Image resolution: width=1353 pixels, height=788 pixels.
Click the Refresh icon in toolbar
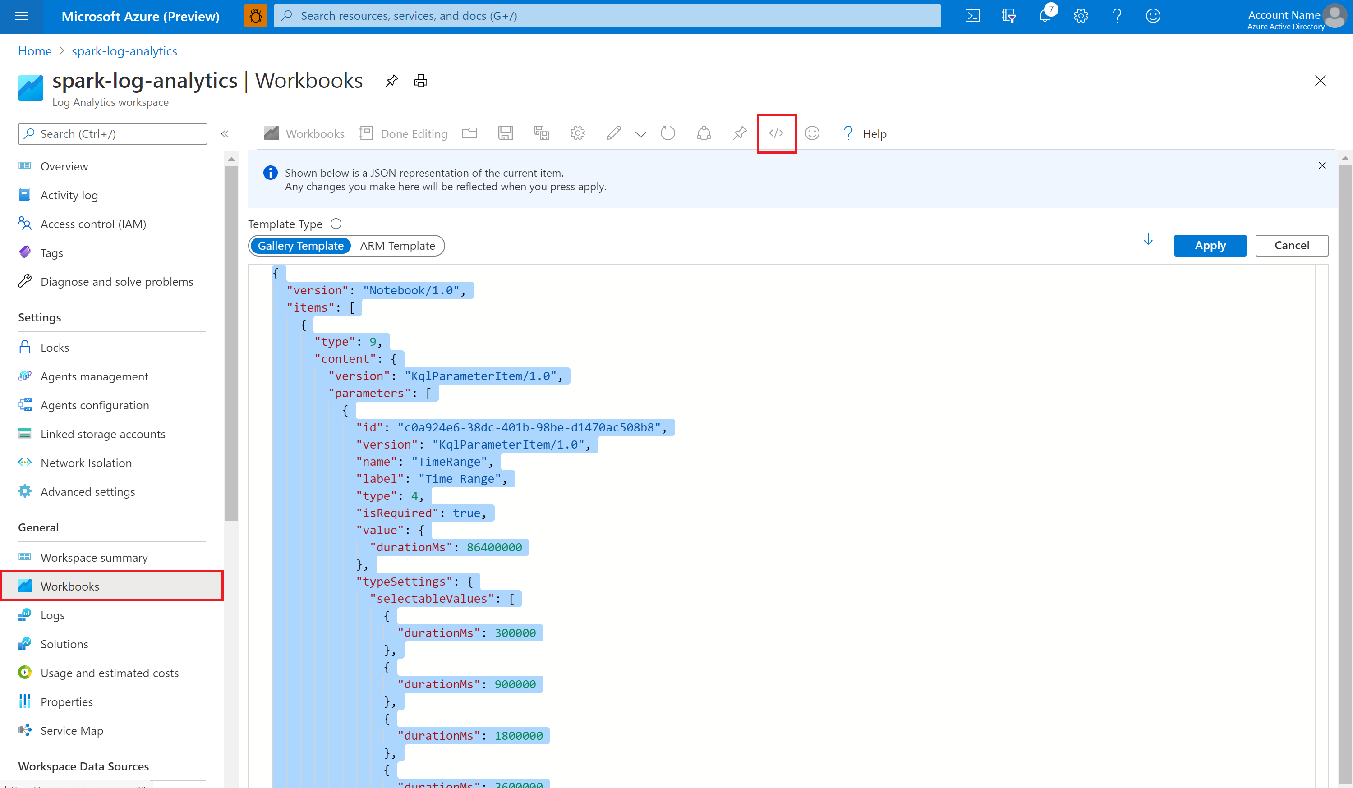667,133
